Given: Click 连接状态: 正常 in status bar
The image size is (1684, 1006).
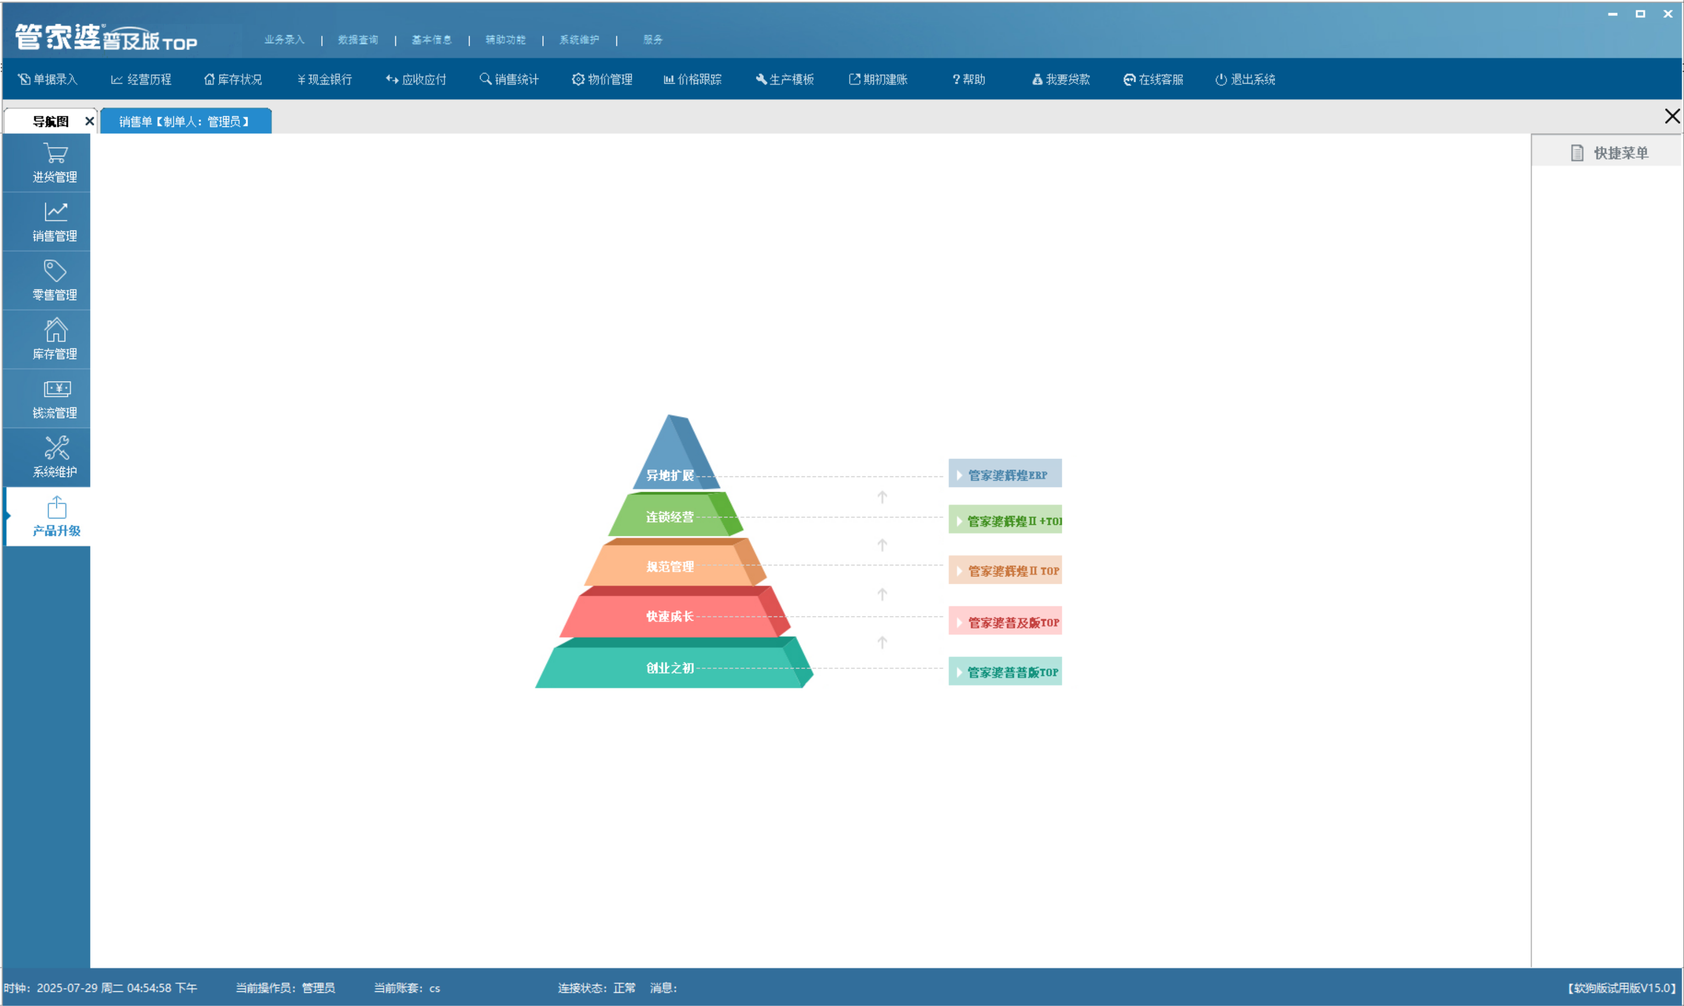Looking at the screenshot, I should 597,989.
